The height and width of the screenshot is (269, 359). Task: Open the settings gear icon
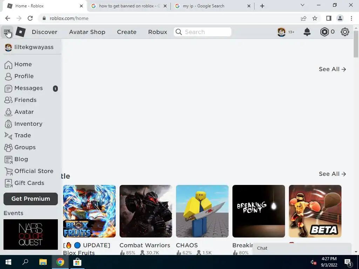click(x=345, y=32)
